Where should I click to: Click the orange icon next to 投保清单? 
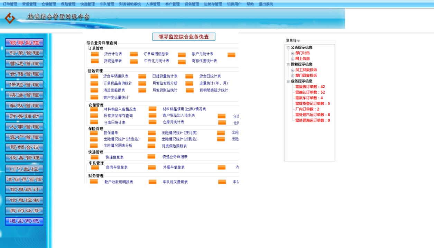tap(93, 132)
